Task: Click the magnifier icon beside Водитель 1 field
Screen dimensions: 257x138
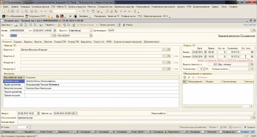Action: 169,49
